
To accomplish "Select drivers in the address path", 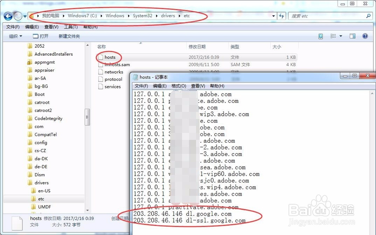I will [x=168, y=15].
